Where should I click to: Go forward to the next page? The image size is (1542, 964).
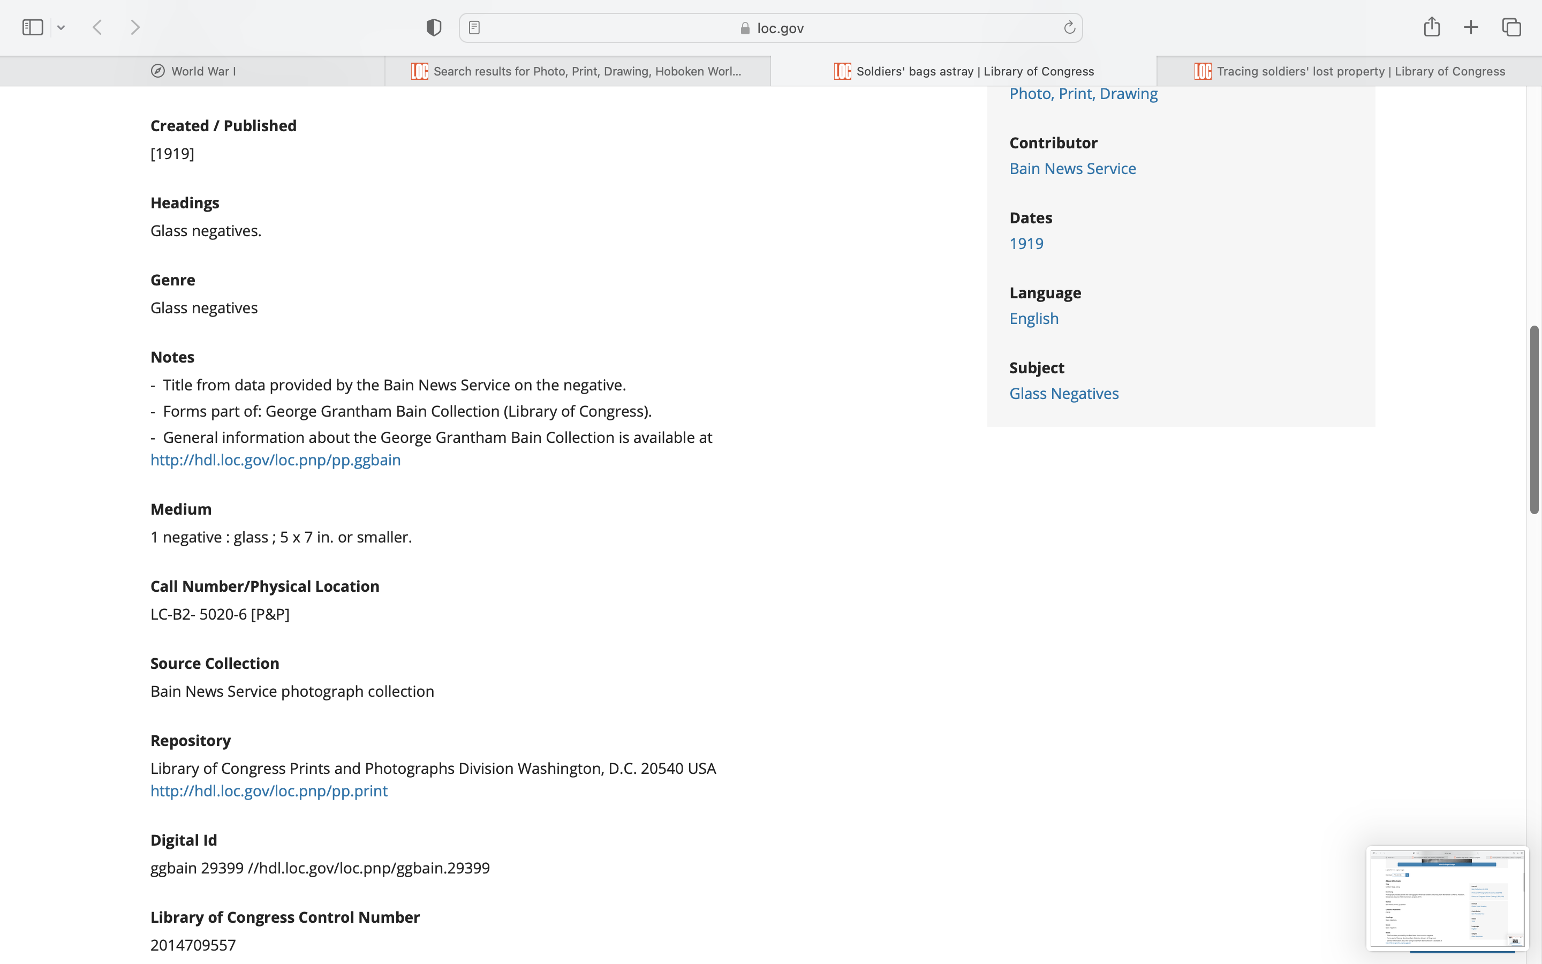click(x=135, y=27)
